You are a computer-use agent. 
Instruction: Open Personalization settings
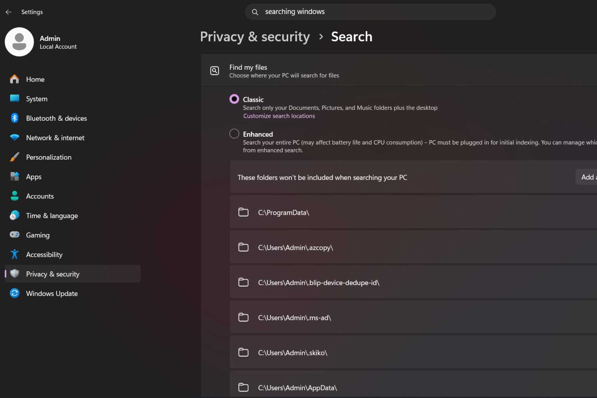pyautogui.click(x=72, y=157)
